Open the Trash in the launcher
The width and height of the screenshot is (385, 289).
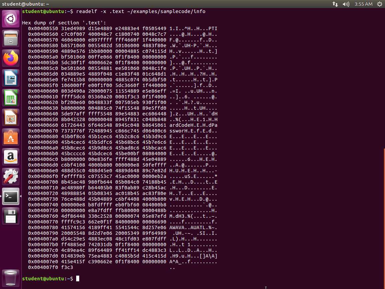(11, 277)
